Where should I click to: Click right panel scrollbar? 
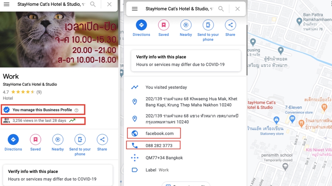(247, 50)
